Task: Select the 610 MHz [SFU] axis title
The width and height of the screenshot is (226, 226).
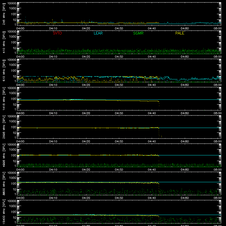Action: point(4,71)
